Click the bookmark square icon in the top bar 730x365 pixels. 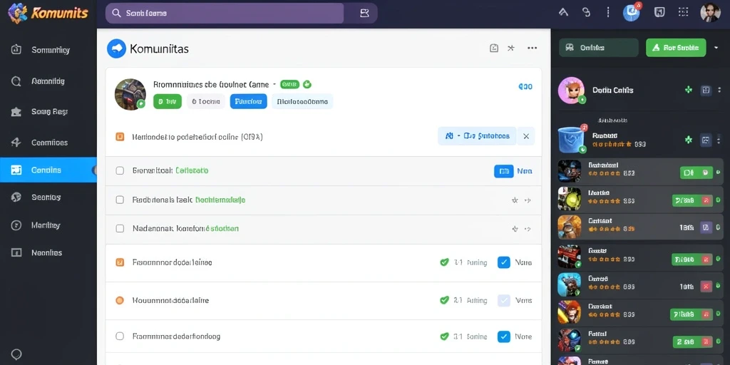(659, 13)
